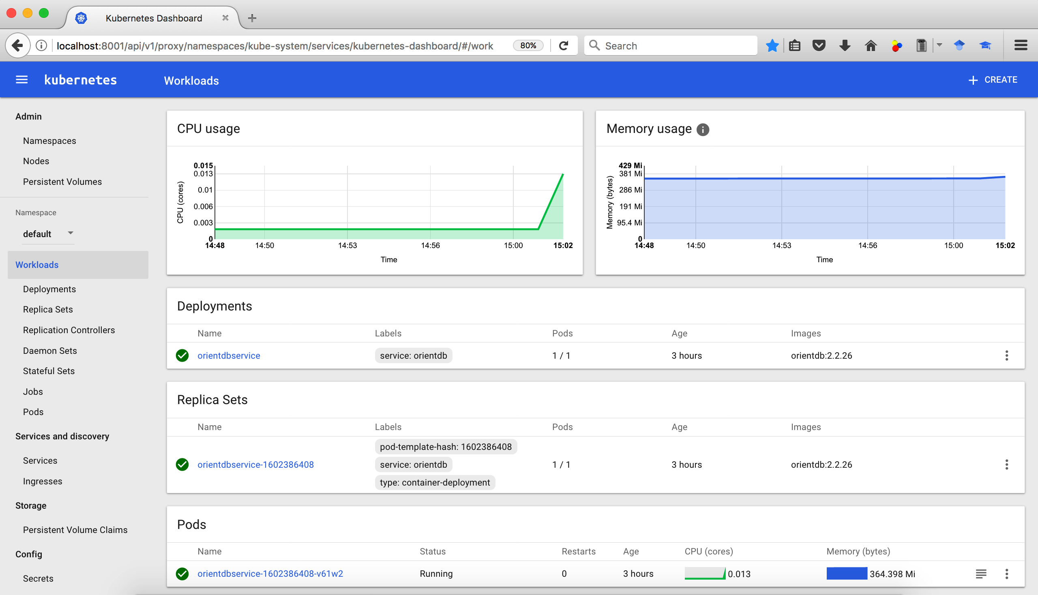Click the 80% zoom level indicator
Image resolution: width=1038 pixels, height=595 pixels.
(528, 45)
